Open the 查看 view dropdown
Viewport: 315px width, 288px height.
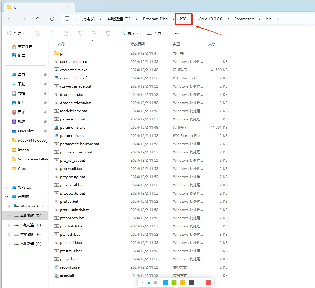[x=156, y=33]
